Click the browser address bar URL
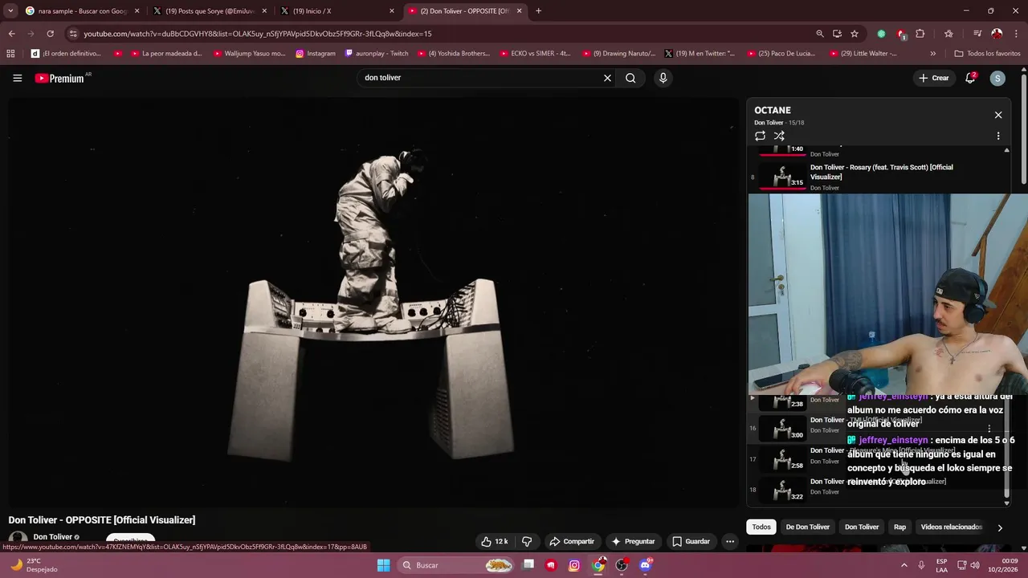Viewport: 1028px width, 578px height. [257, 34]
